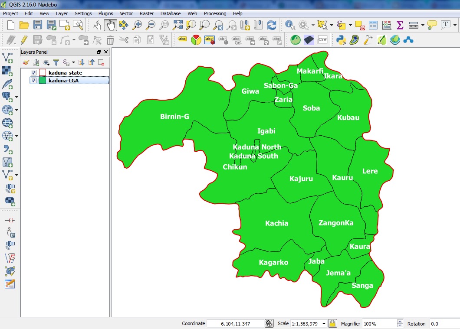This screenshot has width=460, height=329.
Task: Uncheck the kaduna-LGA layer checkbox
Action: (x=33, y=81)
